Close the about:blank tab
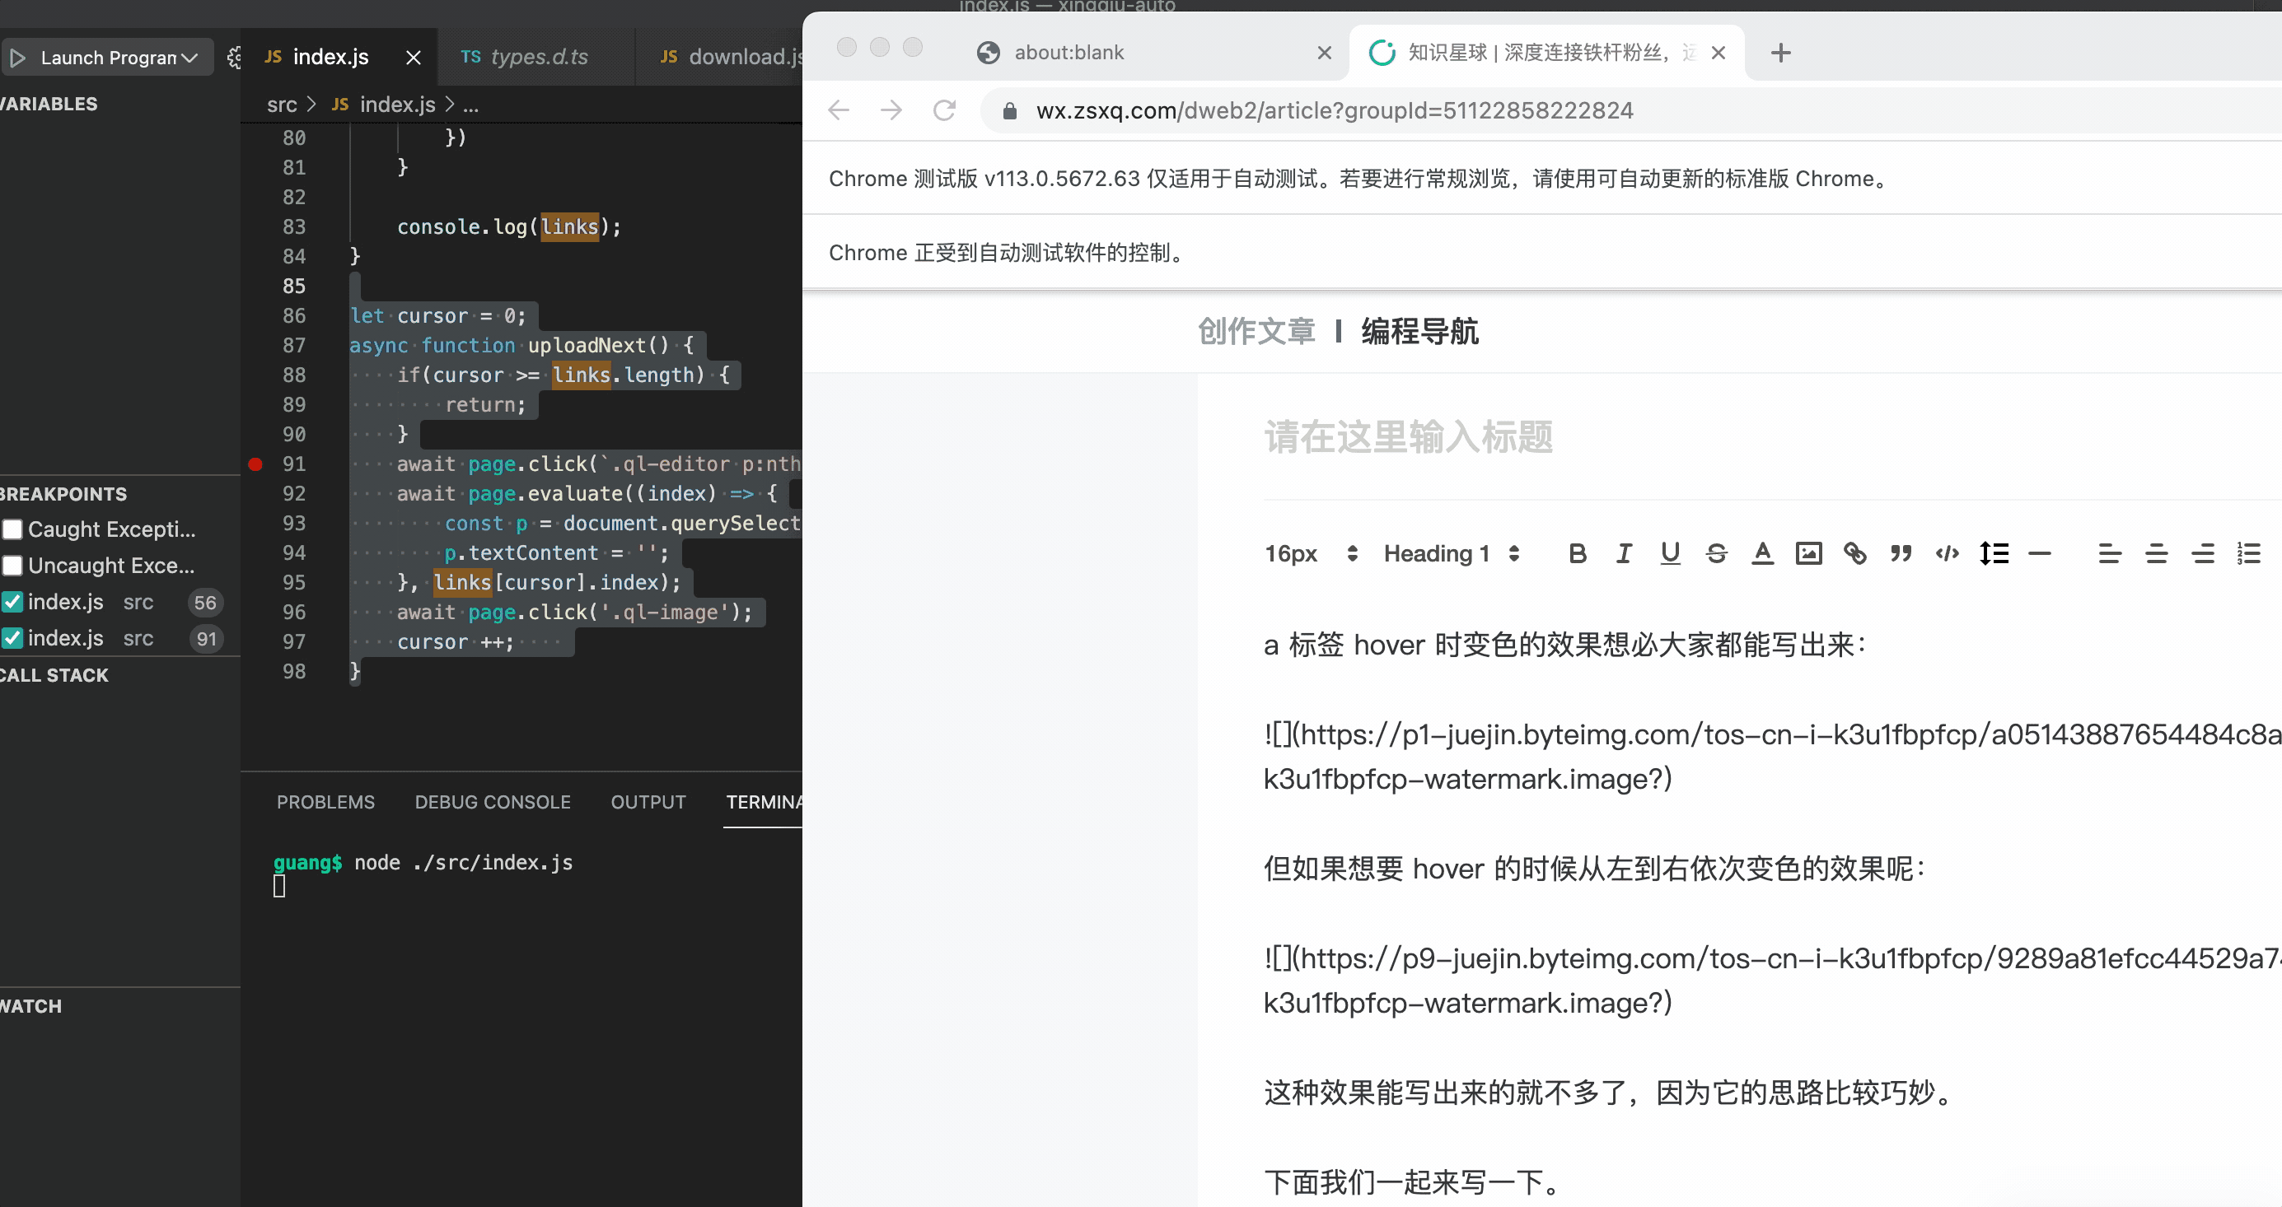This screenshot has width=2282, height=1207. coord(1325,54)
